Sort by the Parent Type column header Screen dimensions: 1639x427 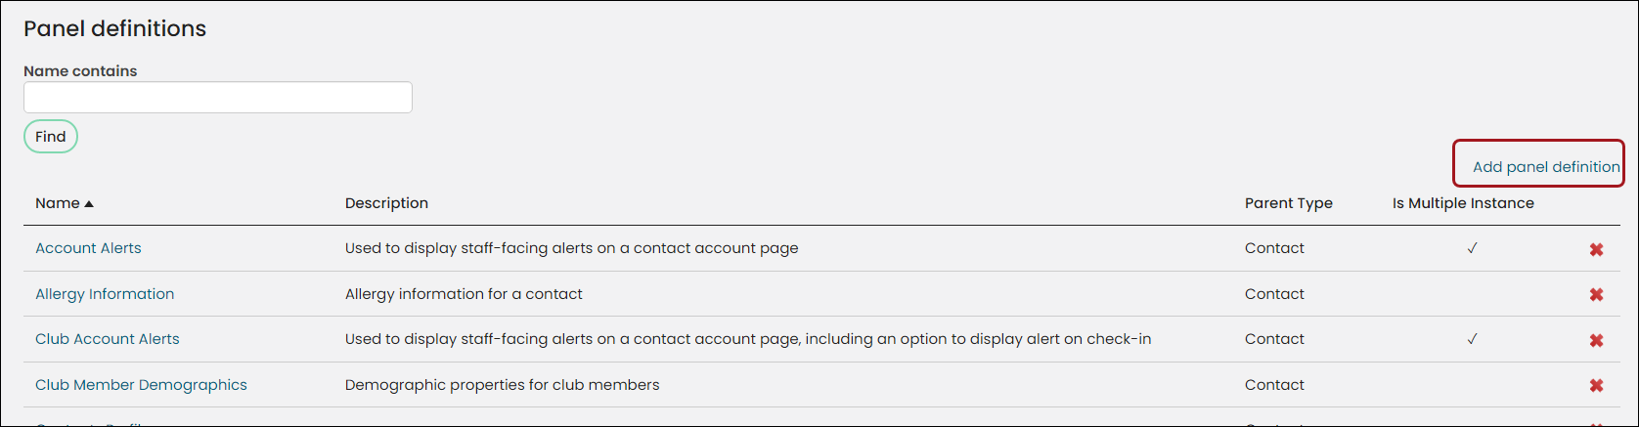1288,203
